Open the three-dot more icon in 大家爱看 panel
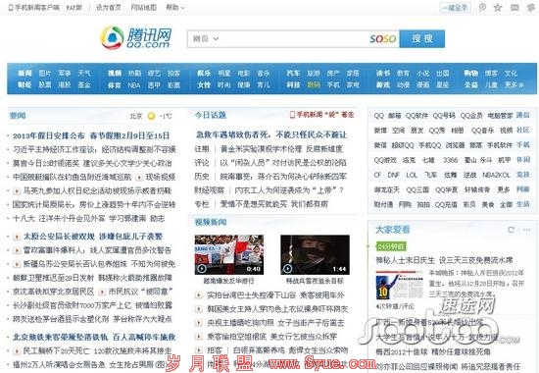The image size is (539, 373). coord(526,230)
